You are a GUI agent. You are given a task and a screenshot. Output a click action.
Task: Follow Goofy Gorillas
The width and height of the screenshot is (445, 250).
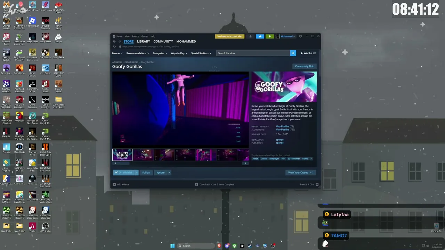[146, 173]
